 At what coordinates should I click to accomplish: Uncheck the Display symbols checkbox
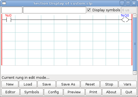pos(89,10)
